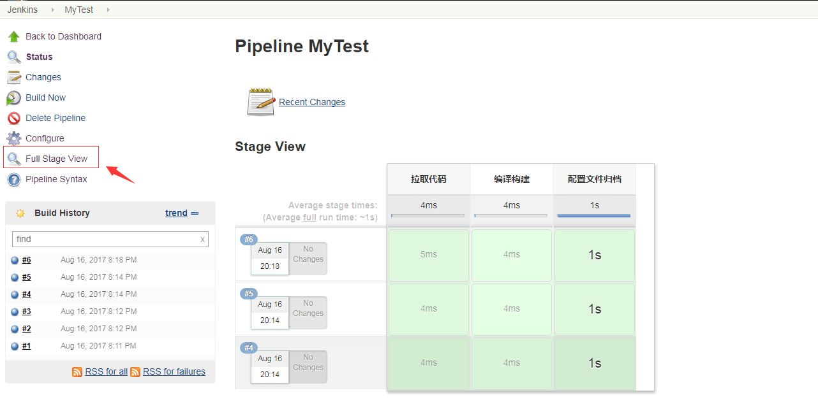The height and width of the screenshot is (402, 818).
Task: Expand the breadcrumb arrow after MyTest
Action: [108, 10]
